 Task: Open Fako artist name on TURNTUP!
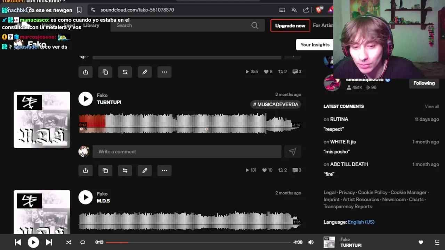click(x=102, y=95)
